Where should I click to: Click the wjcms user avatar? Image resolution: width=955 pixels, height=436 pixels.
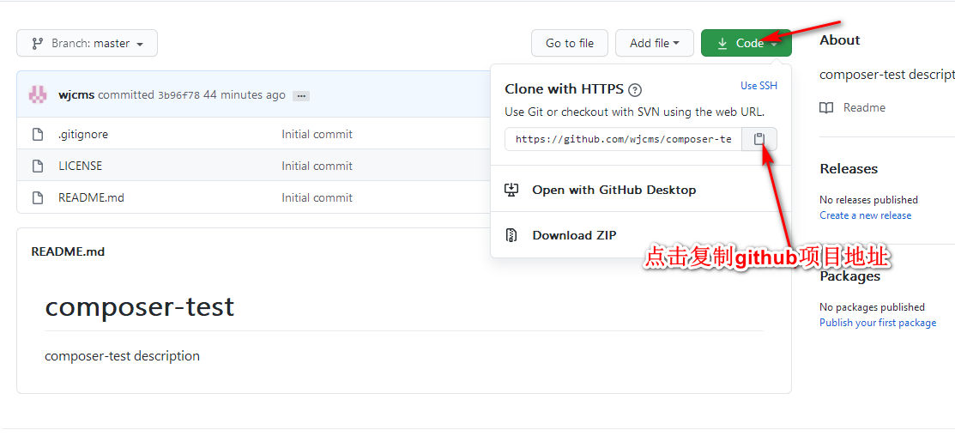(38, 94)
